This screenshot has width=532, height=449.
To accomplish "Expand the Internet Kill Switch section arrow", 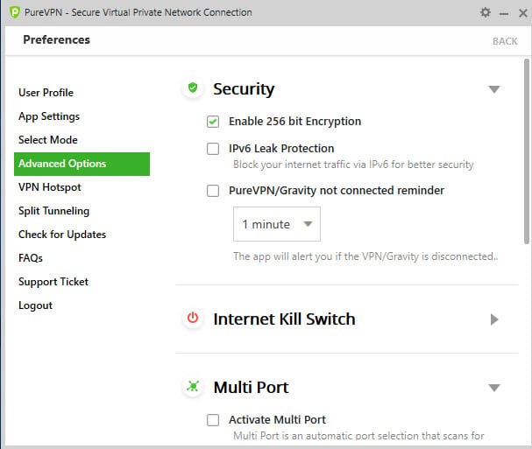I will click(x=494, y=319).
